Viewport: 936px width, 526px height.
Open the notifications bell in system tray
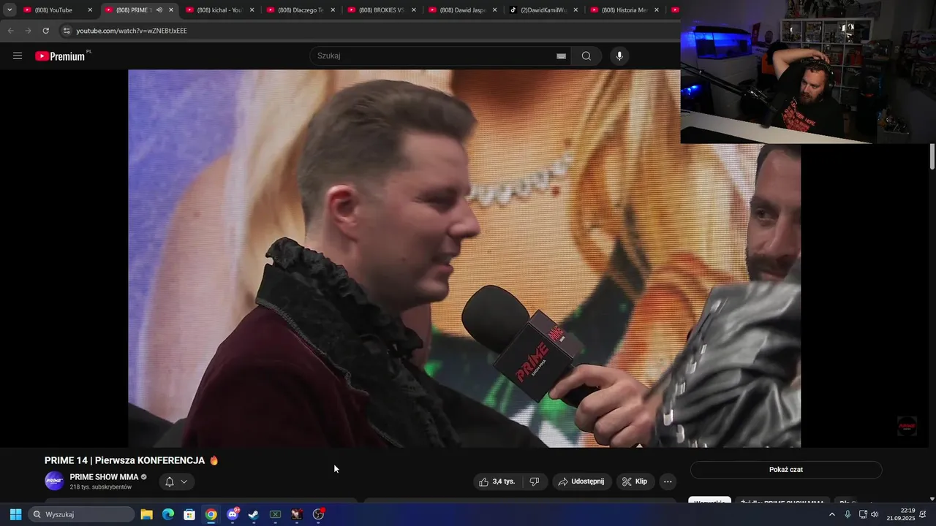click(x=924, y=514)
